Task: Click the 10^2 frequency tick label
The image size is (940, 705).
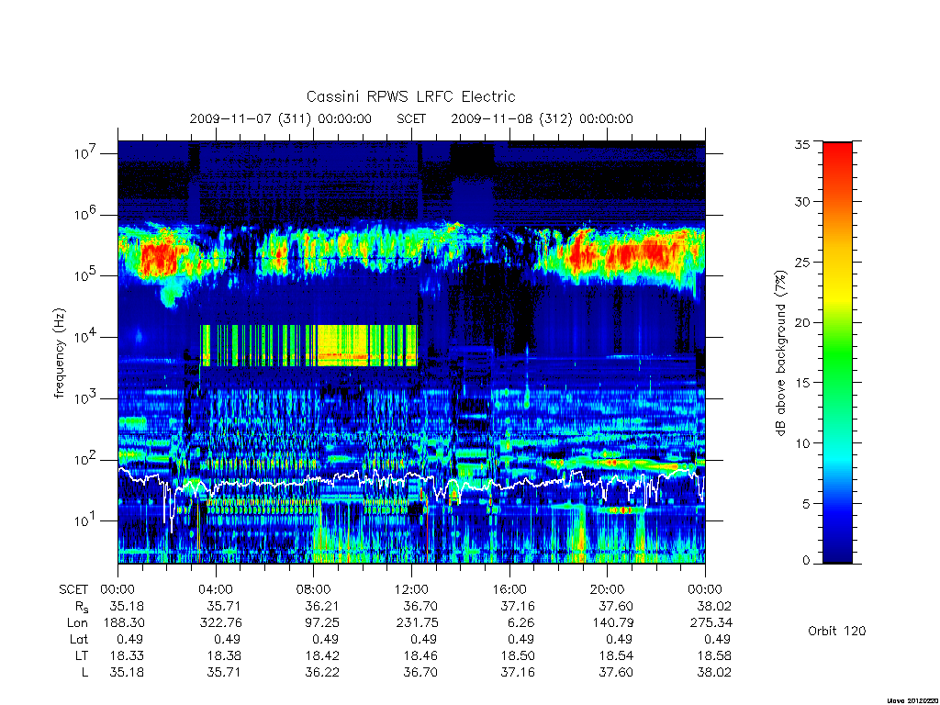Action: click(86, 459)
